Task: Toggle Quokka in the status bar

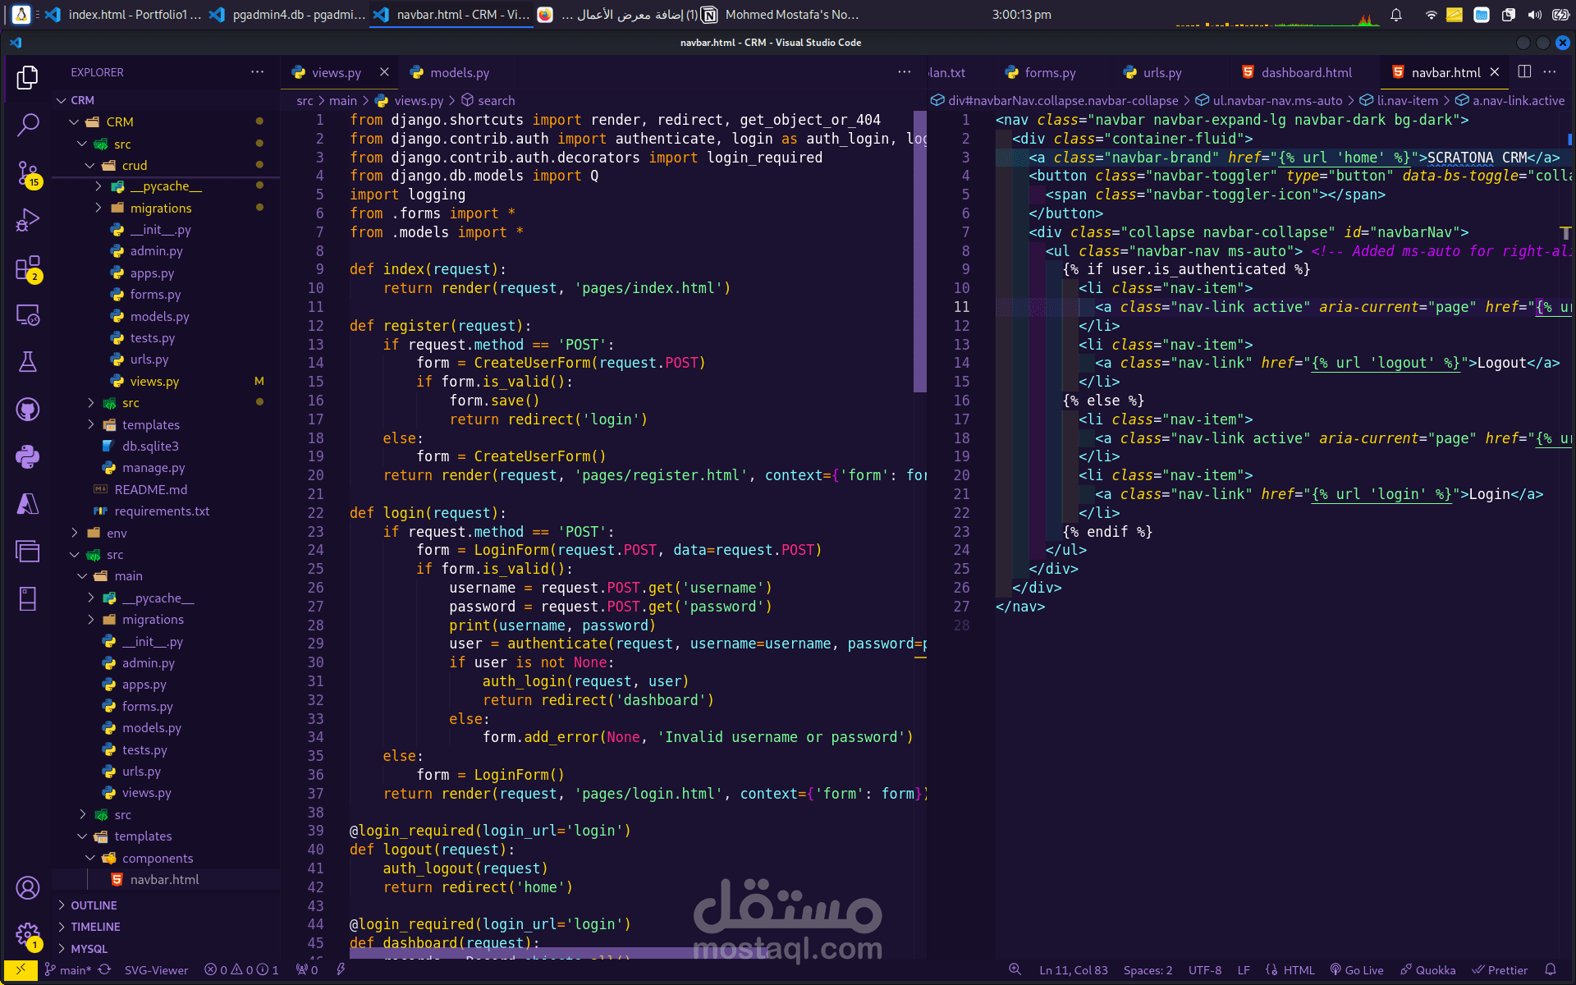Action: [x=1428, y=969]
